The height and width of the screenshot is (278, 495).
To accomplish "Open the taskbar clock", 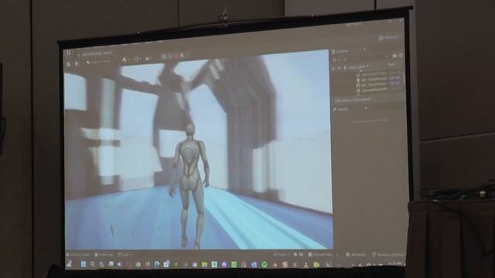I will pyautogui.click(x=395, y=263).
